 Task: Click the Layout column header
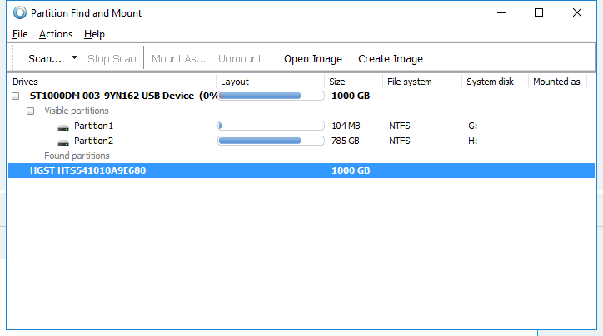click(271, 82)
